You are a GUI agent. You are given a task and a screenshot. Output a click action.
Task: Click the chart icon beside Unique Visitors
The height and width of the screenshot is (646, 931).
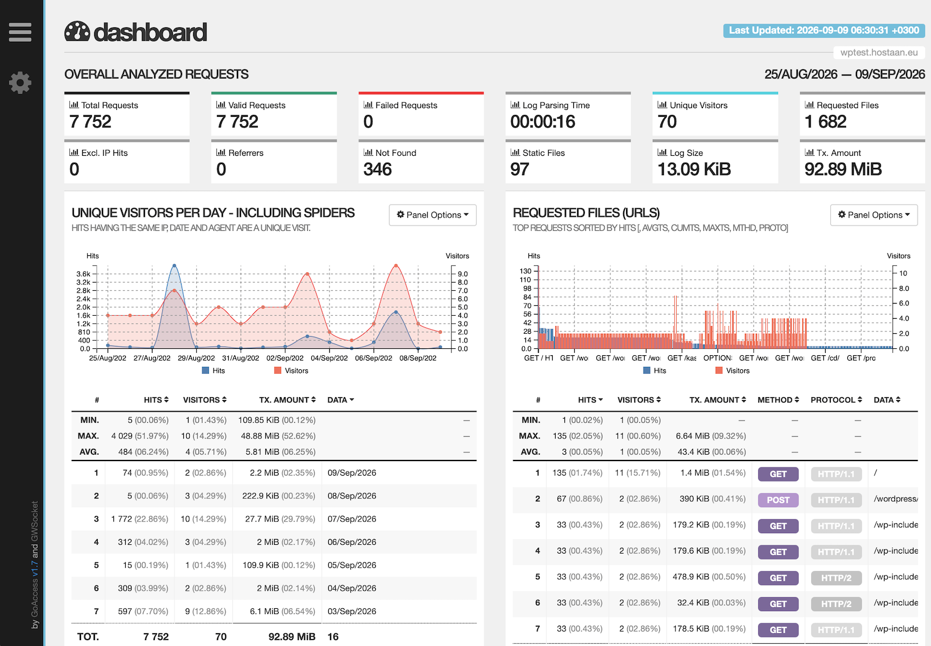click(662, 105)
